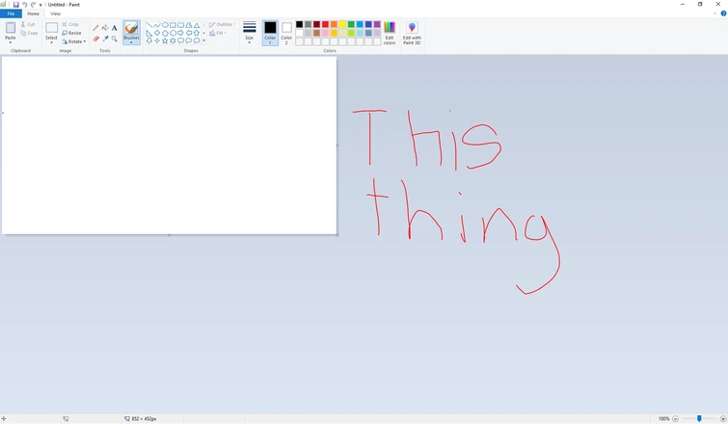Switch to the Home tab
The image size is (728, 424).
coord(33,13)
